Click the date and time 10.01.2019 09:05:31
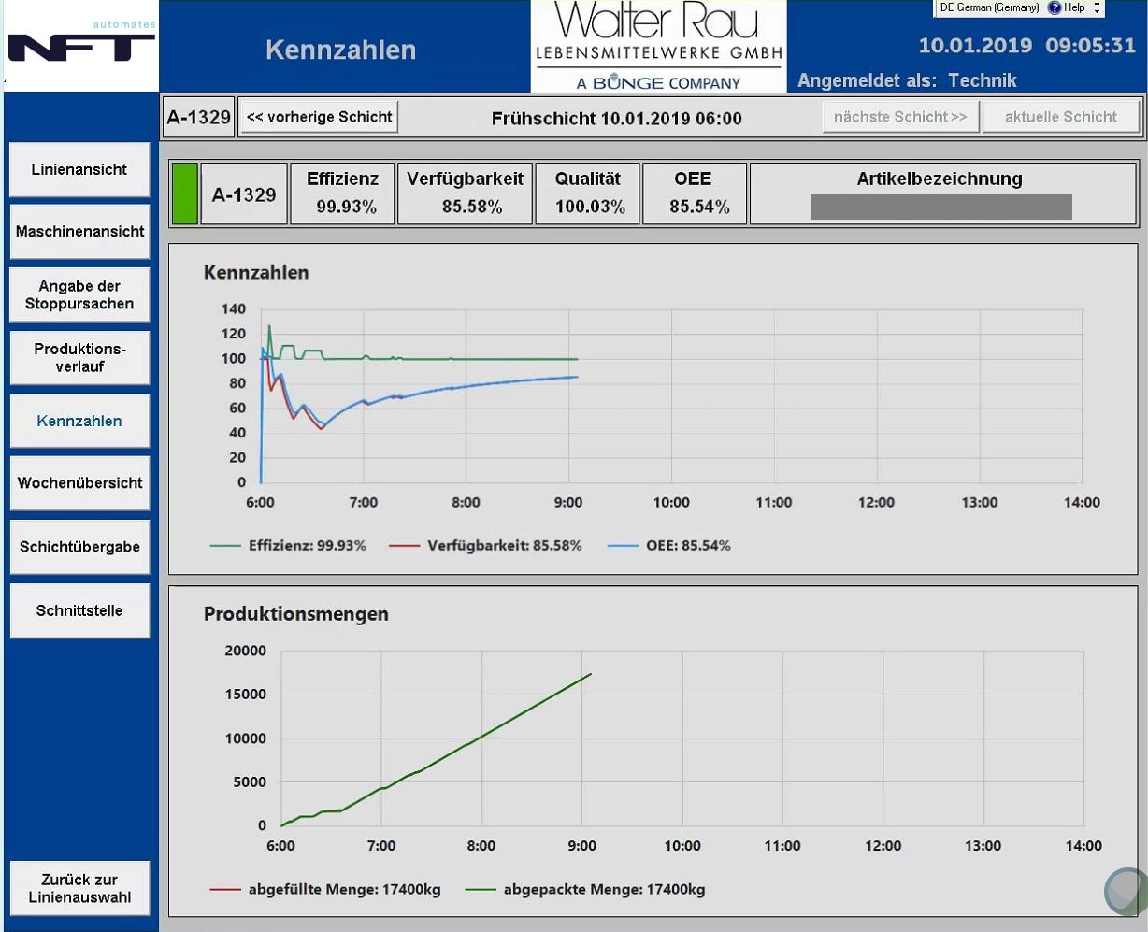The width and height of the screenshot is (1148, 932). click(x=1026, y=46)
